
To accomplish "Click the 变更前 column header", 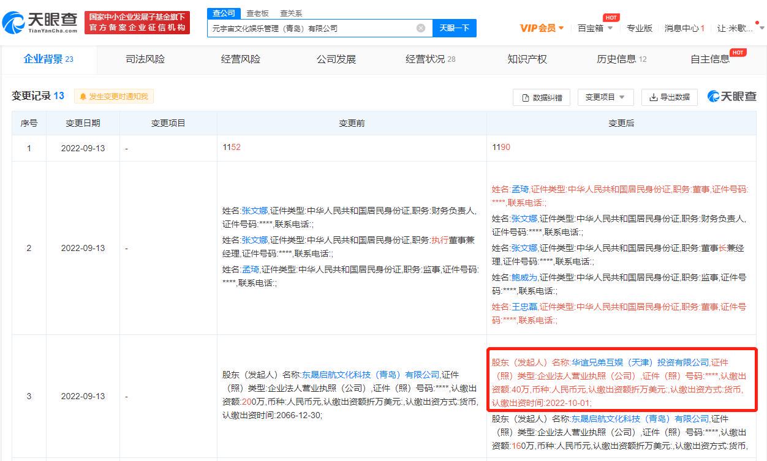I will (x=352, y=123).
